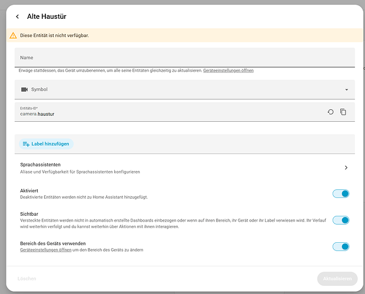Open Geräteeinstellungen öffnen link under the Name field
Viewport: 365px width, 294px height.
coord(228,71)
